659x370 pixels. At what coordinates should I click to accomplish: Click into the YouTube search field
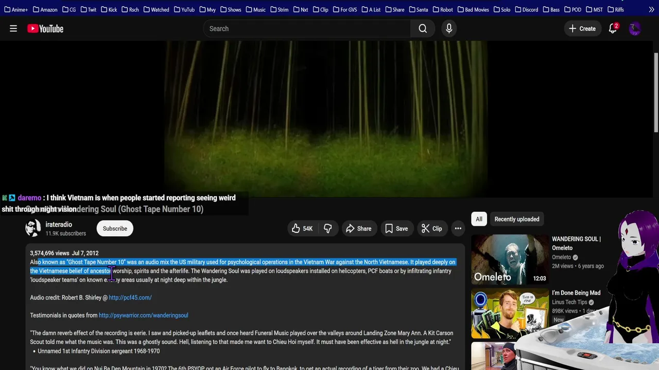pos(307,29)
